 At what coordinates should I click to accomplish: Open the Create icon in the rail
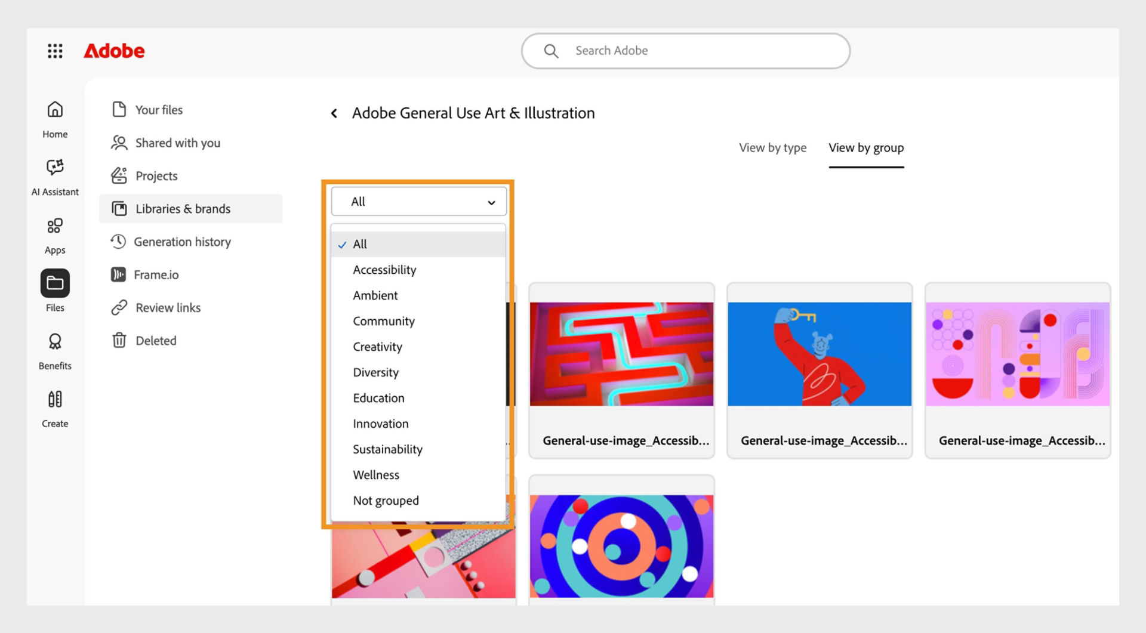click(55, 399)
